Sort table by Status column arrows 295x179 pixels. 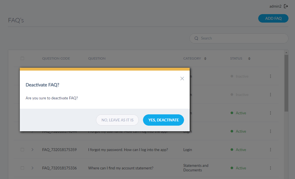[x=249, y=59]
